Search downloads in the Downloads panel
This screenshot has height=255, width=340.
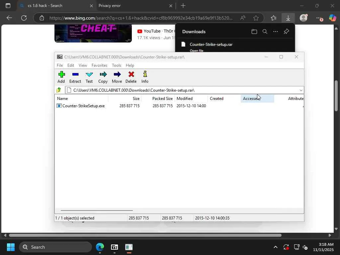(x=265, y=32)
